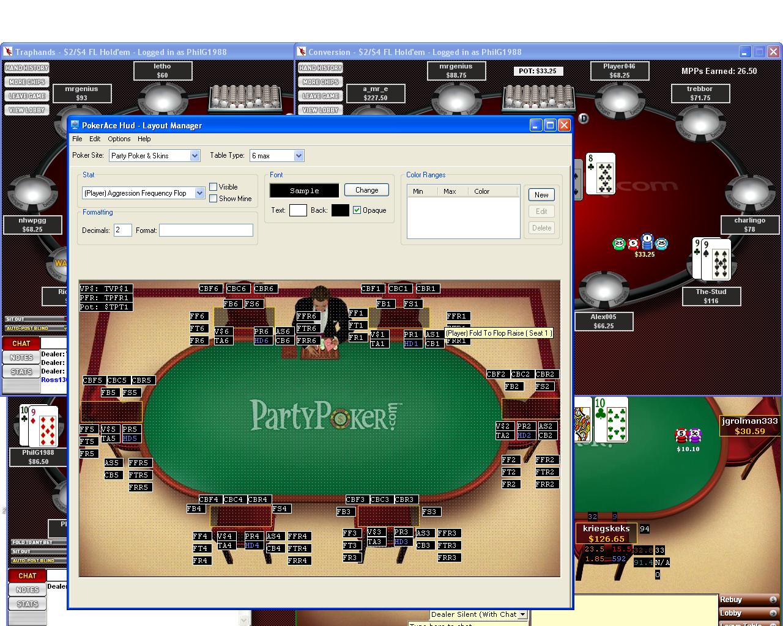This screenshot has height=626, width=783.
Task: Click the black font Sample preview
Action: [x=304, y=191]
